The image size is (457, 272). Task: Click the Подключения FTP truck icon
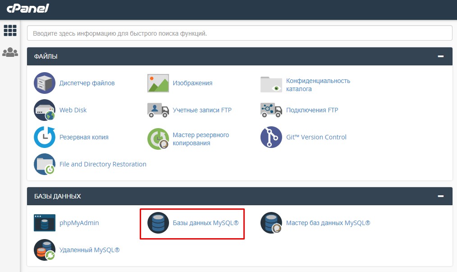point(271,110)
